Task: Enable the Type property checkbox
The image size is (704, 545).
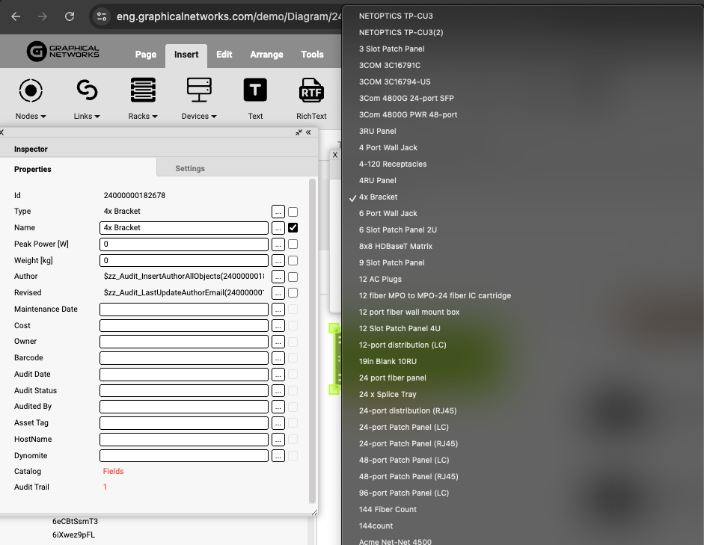Action: (293, 212)
